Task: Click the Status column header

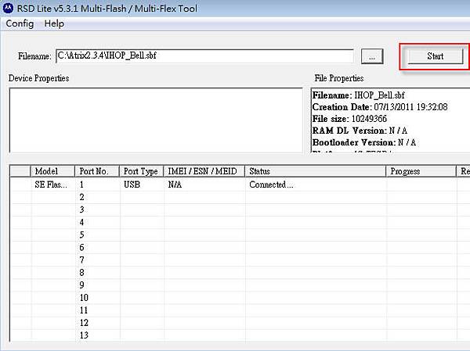Action: [316, 171]
